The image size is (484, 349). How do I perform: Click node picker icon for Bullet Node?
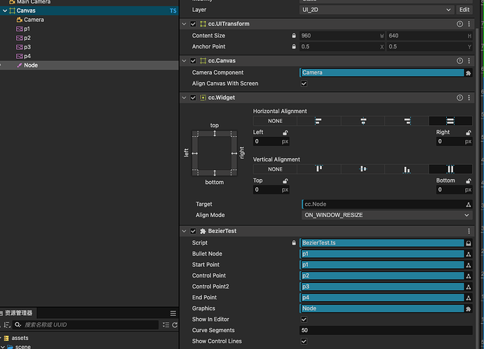pyautogui.click(x=469, y=254)
